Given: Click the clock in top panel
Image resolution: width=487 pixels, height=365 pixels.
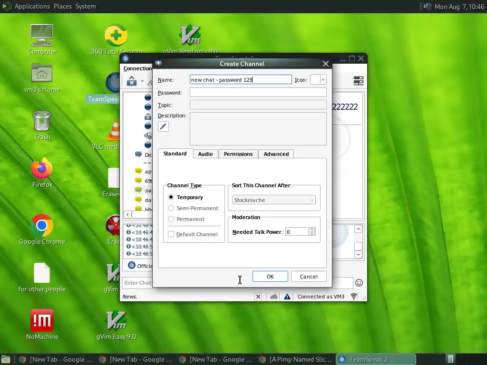Looking at the screenshot, I should [459, 6].
